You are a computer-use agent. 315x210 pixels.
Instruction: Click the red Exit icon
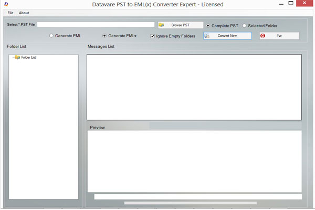262,36
